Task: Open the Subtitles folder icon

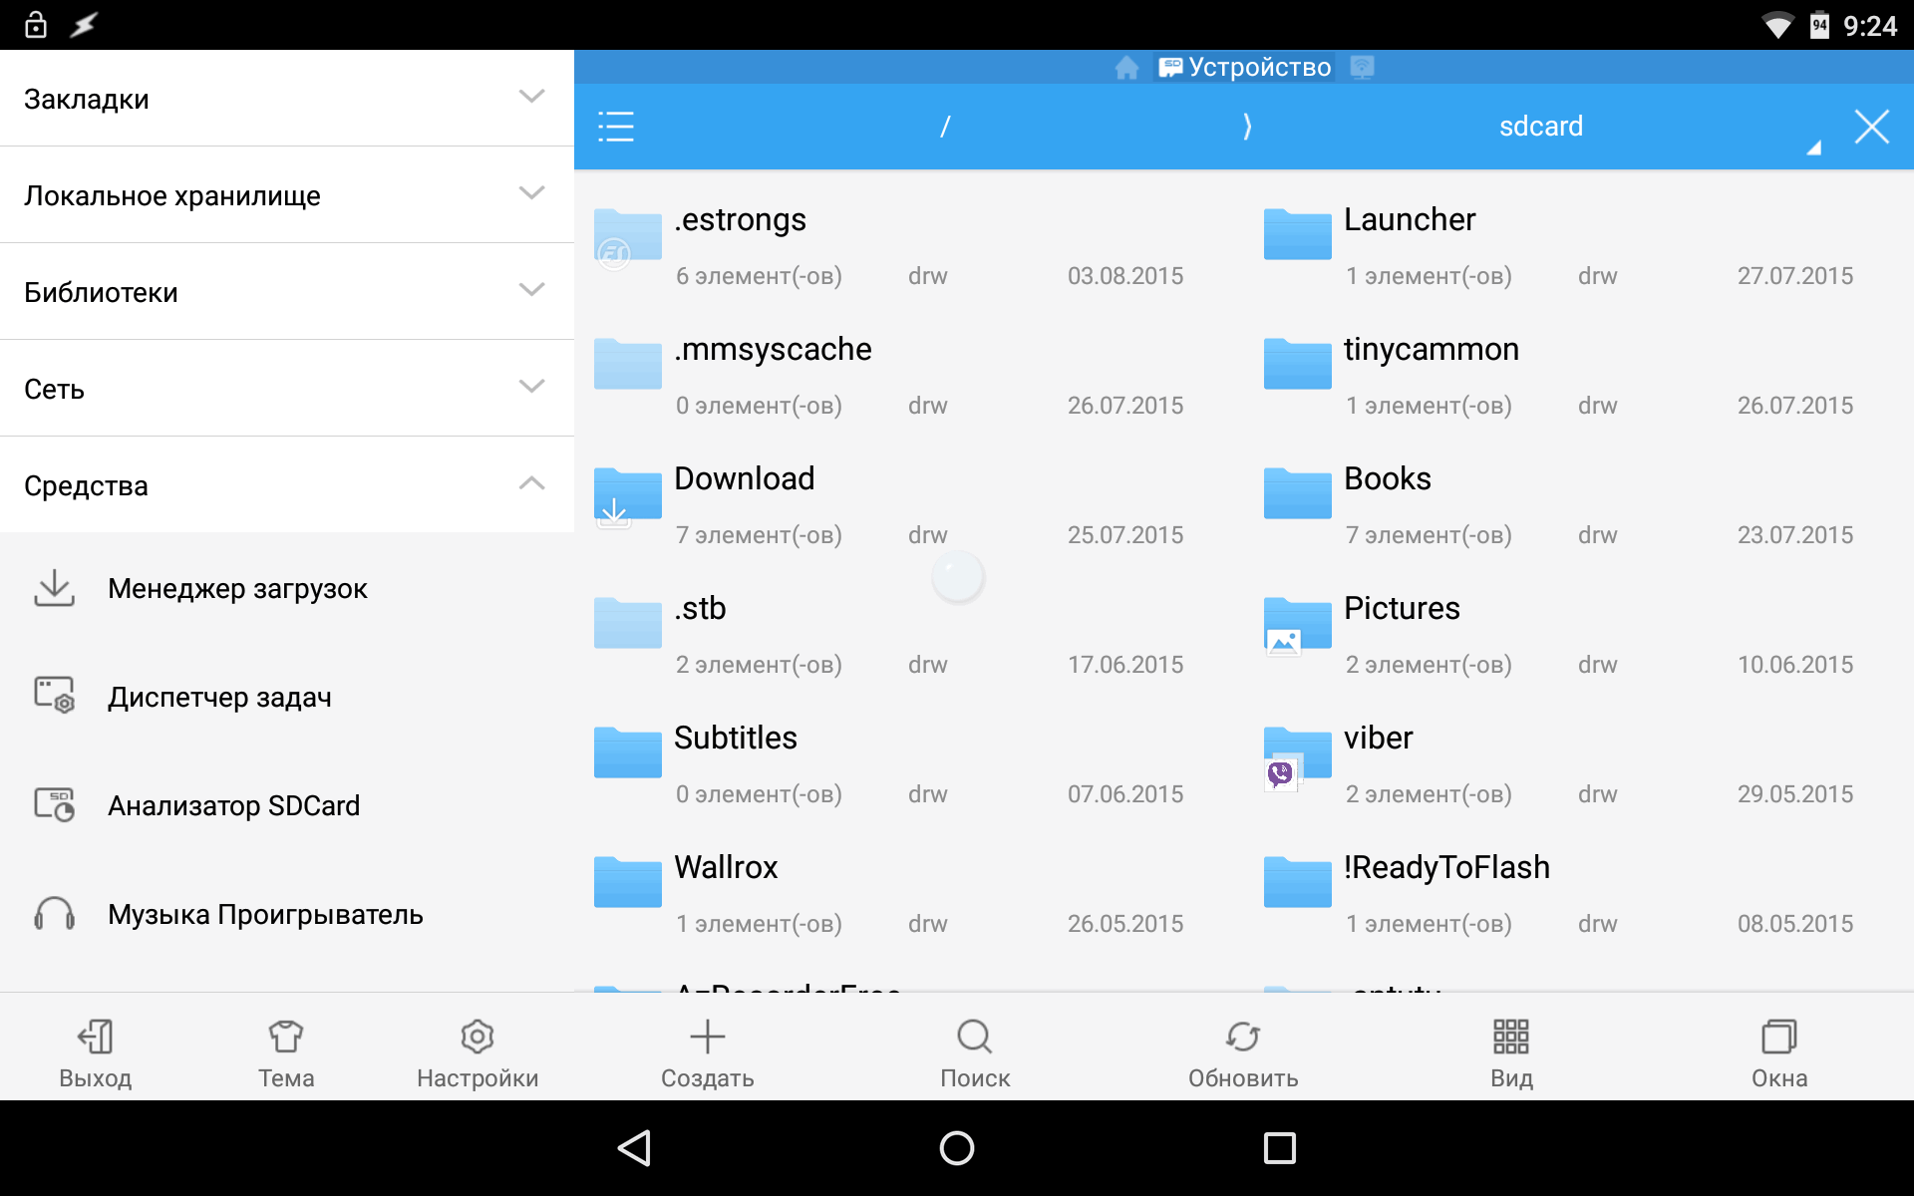Action: click(x=627, y=753)
